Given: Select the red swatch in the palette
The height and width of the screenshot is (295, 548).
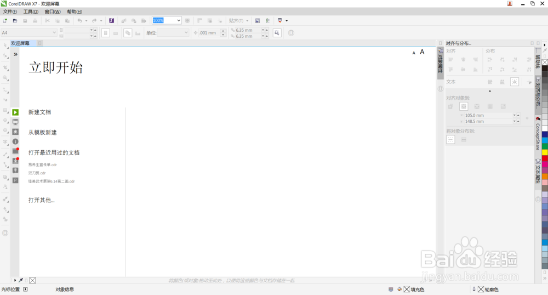Looking at the screenshot, I should [545, 158].
